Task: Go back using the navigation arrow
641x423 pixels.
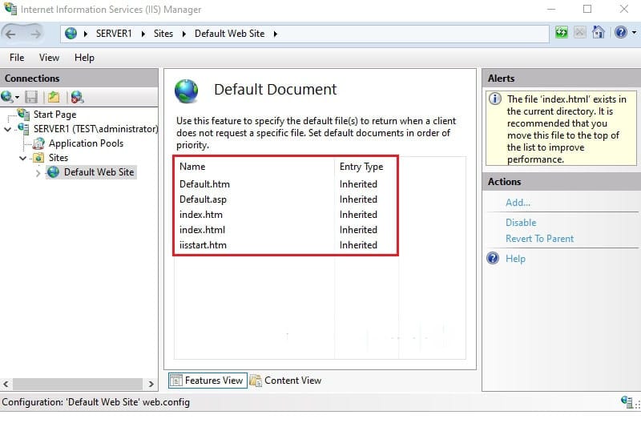Action: click(x=10, y=34)
